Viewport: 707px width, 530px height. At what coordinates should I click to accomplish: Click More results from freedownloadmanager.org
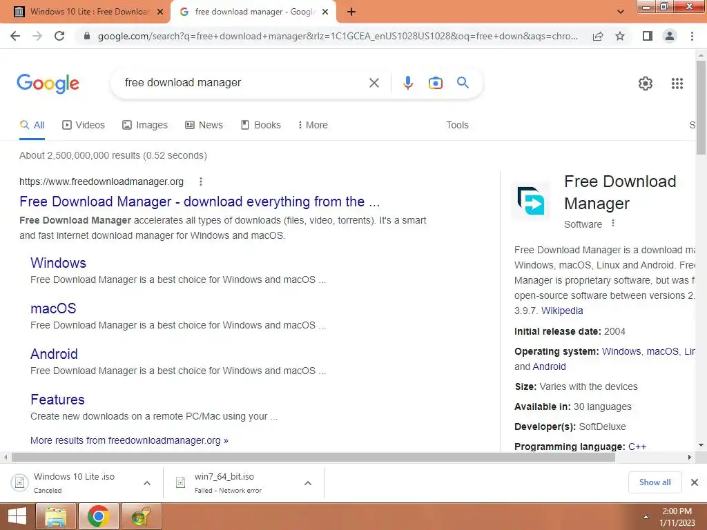pyautogui.click(x=129, y=440)
